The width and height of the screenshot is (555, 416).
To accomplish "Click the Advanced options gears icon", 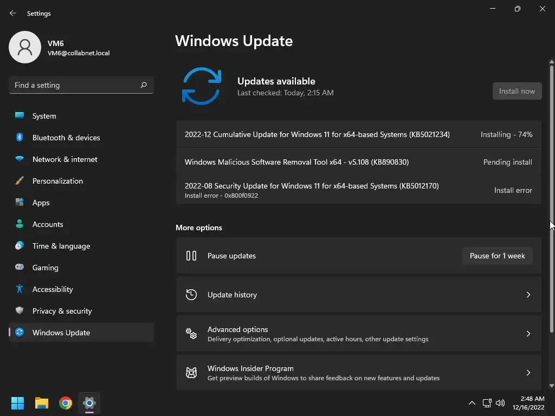I will coord(191,334).
